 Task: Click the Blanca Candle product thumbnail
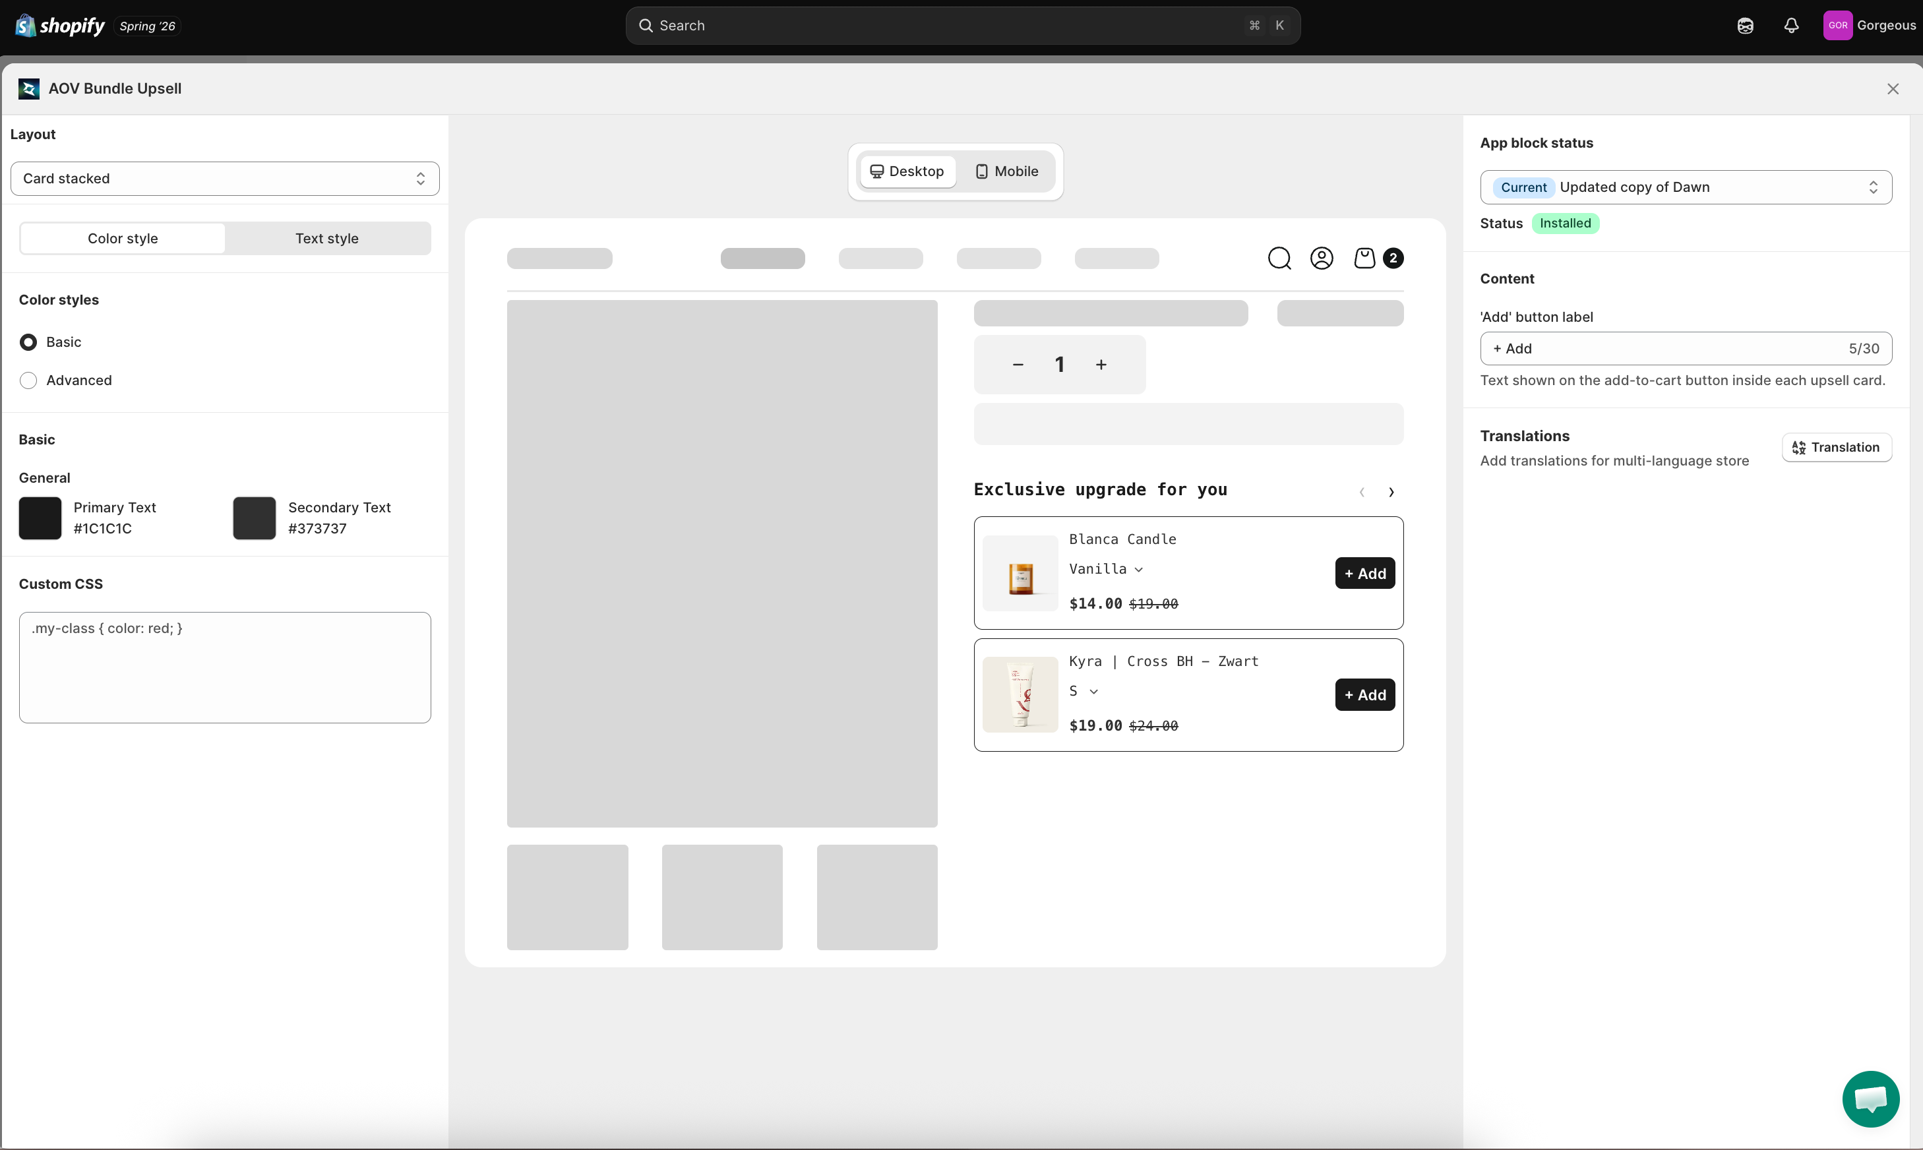1020,574
